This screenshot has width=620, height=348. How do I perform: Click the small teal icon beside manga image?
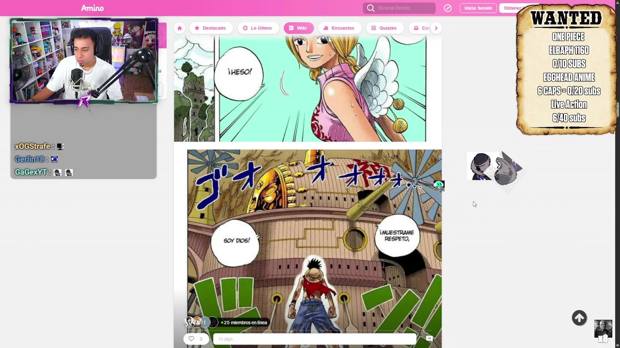click(x=439, y=185)
